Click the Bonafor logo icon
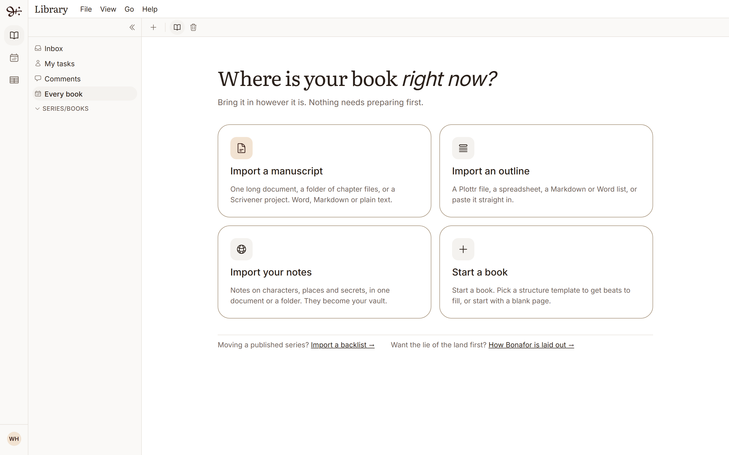This screenshot has height=455, width=729. (14, 11)
